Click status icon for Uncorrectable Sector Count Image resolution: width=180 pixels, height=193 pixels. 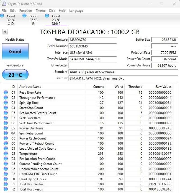[6, 169]
